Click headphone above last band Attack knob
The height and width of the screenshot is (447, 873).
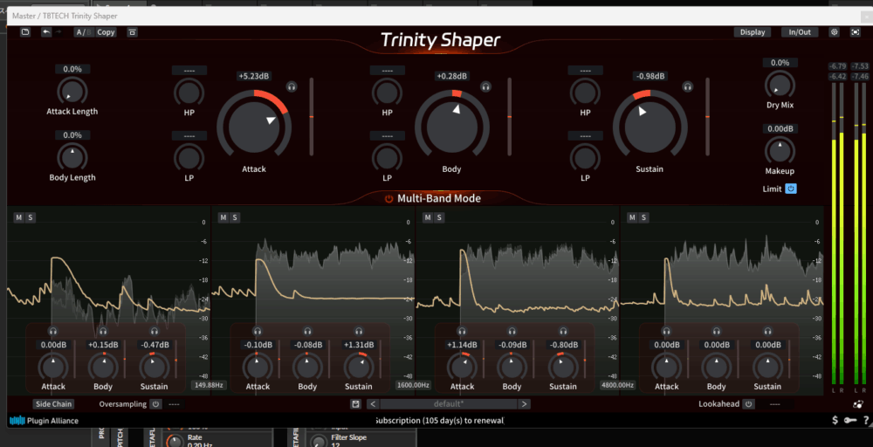pyautogui.click(x=666, y=331)
